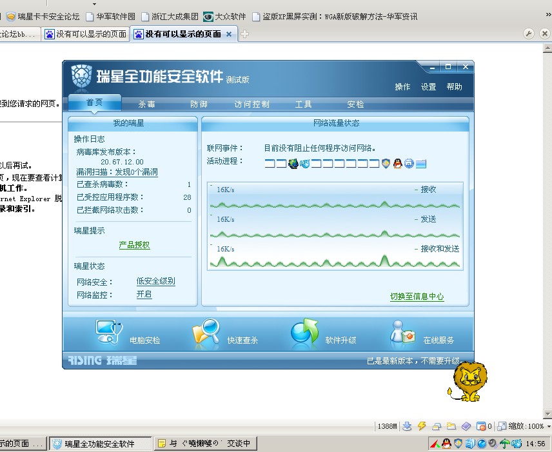Click the browser scrollbar down arrow

coord(547,414)
